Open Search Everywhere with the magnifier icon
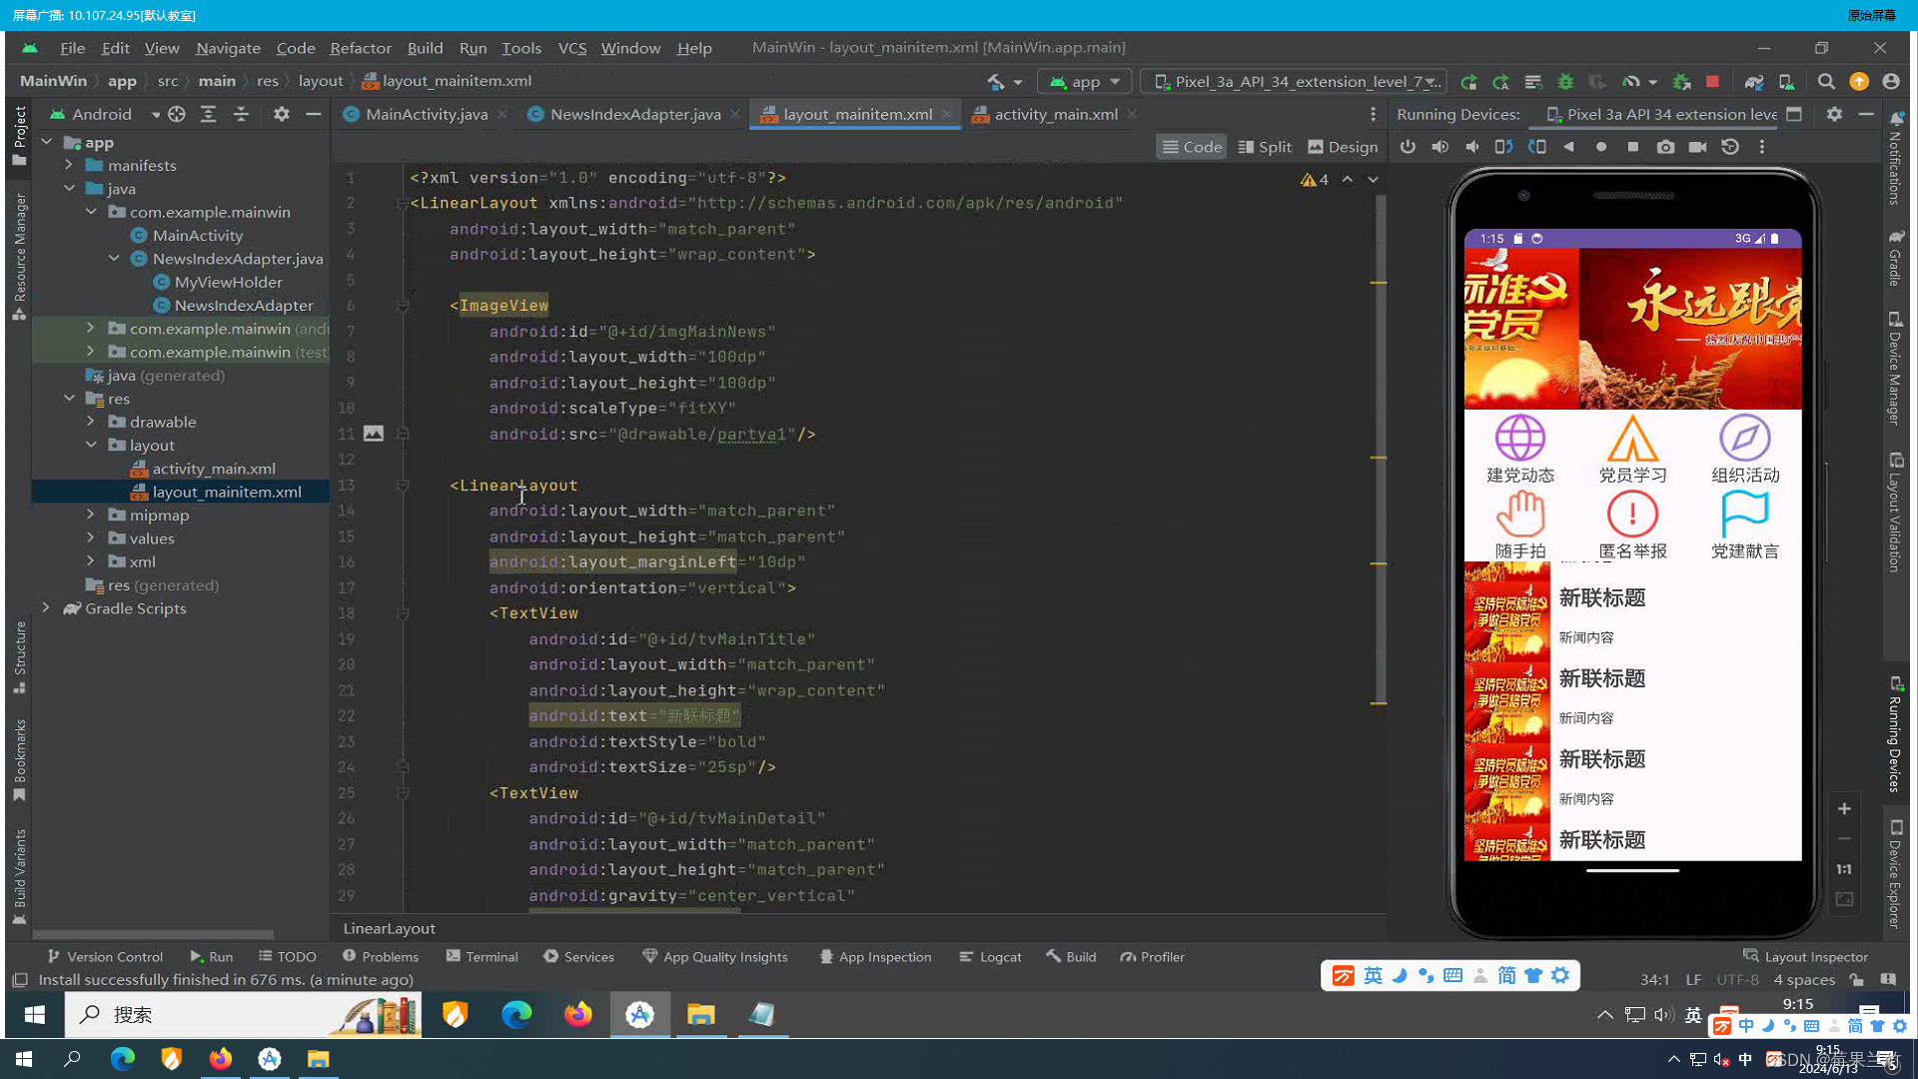Image resolution: width=1918 pixels, height=1079 pixels. coord(1825,82)
